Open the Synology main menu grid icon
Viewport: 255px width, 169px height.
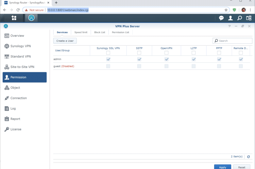point(14,18)
